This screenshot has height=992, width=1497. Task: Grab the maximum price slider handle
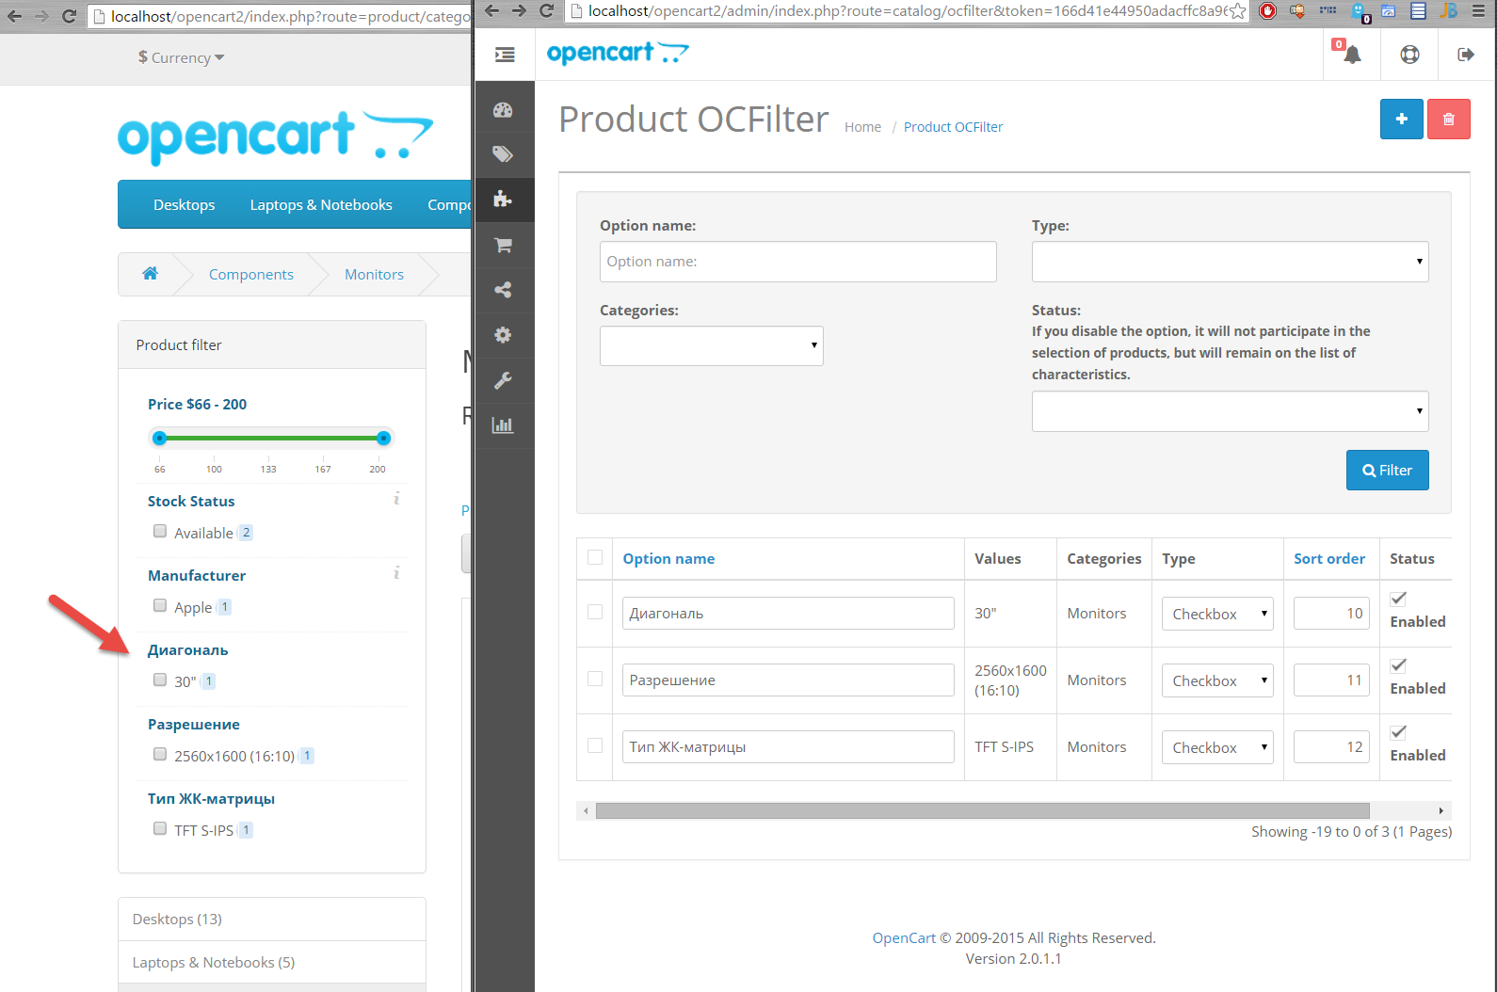tap(383, 438)
